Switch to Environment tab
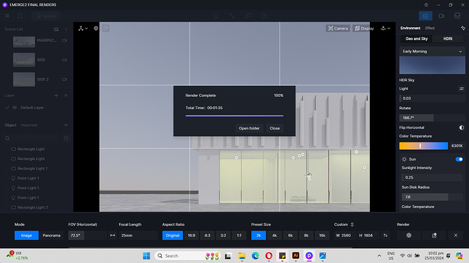The width and height of the screenshot is (469, 263). 411,28
